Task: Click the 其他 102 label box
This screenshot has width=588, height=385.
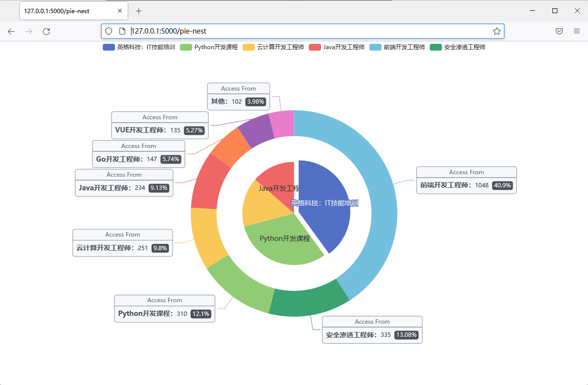Action: (x=238, y=96)
